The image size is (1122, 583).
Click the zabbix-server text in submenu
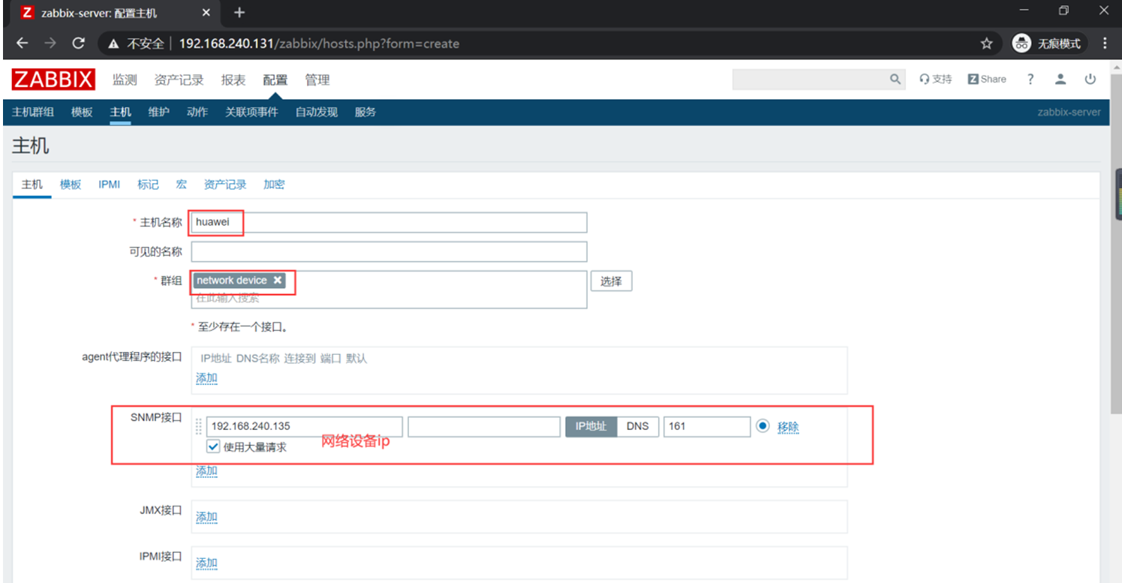click(1069, 112)
